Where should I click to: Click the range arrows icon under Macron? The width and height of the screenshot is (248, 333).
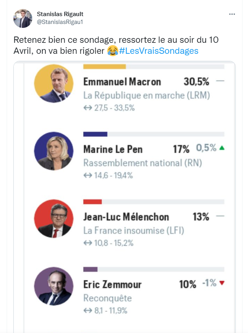[x=88, y=108]
